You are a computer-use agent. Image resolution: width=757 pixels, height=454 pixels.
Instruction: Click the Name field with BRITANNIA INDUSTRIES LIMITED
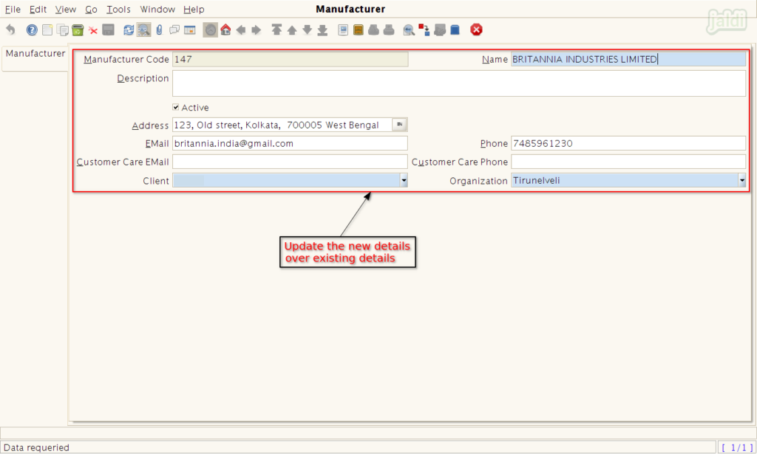coord(628,59)
